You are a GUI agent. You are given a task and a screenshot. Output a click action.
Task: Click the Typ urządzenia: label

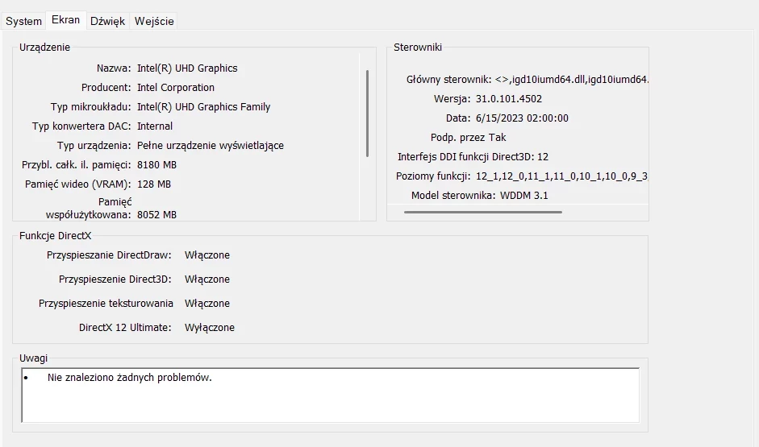pyautogui.click(x=94, y=146)
